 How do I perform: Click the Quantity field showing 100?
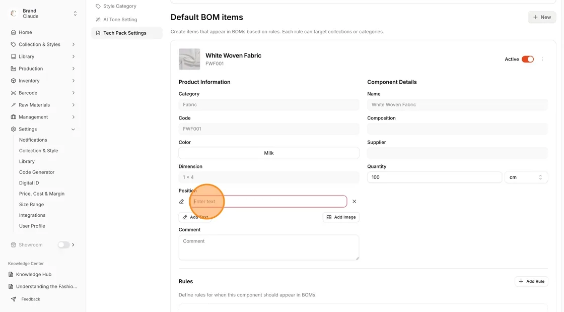pos(434,177)
